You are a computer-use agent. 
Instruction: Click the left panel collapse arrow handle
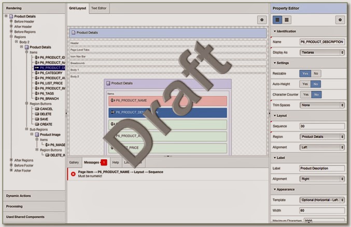pos(66,113)
